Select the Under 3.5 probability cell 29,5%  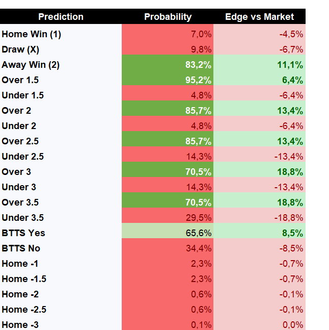[x=168, y=218]
